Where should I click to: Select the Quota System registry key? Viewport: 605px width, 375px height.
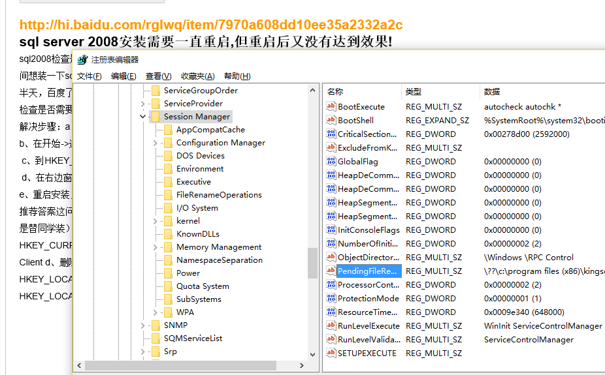click(x=203, y=286)
